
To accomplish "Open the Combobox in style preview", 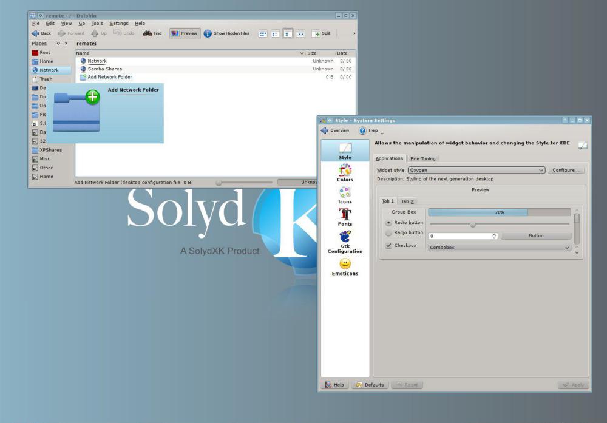I will [500, 247].
